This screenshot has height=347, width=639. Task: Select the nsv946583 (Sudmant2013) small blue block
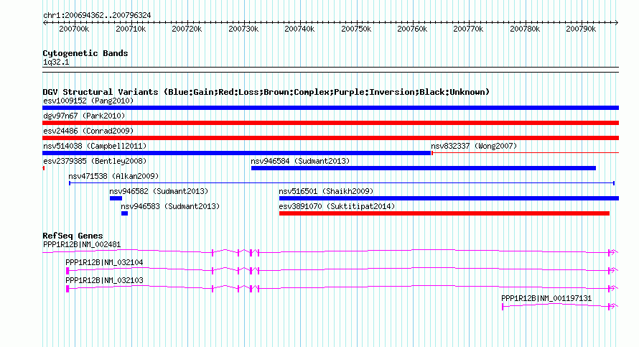pos(125,213)
